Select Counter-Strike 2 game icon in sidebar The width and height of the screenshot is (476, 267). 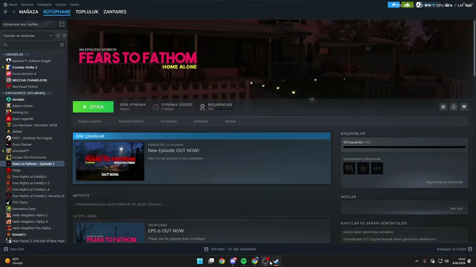(x=9, y=67)
